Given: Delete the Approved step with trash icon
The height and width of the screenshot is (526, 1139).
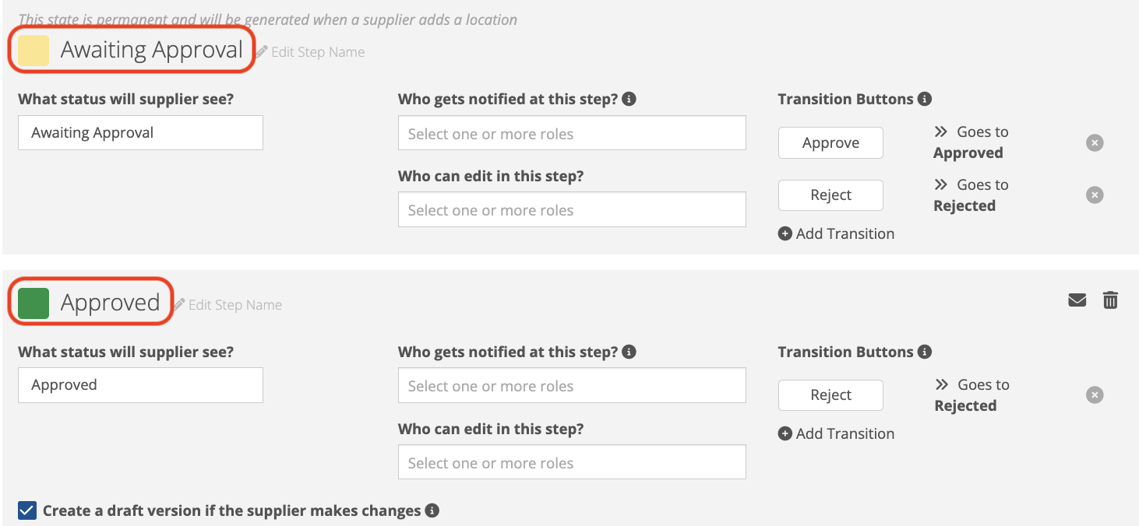Looking at the screenshot, I should (1110, 300).
